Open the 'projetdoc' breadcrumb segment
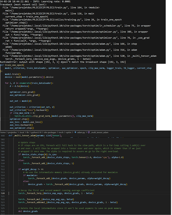 [13, 132]
